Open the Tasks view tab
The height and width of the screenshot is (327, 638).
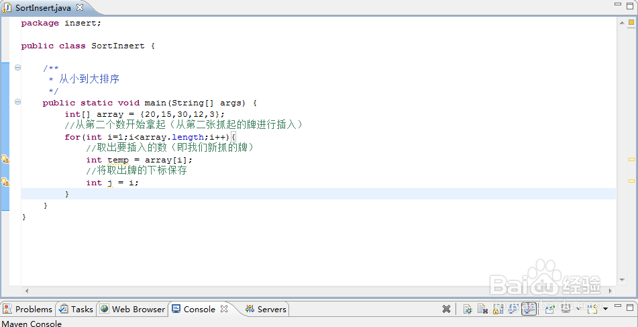click(x=76, y=309)
